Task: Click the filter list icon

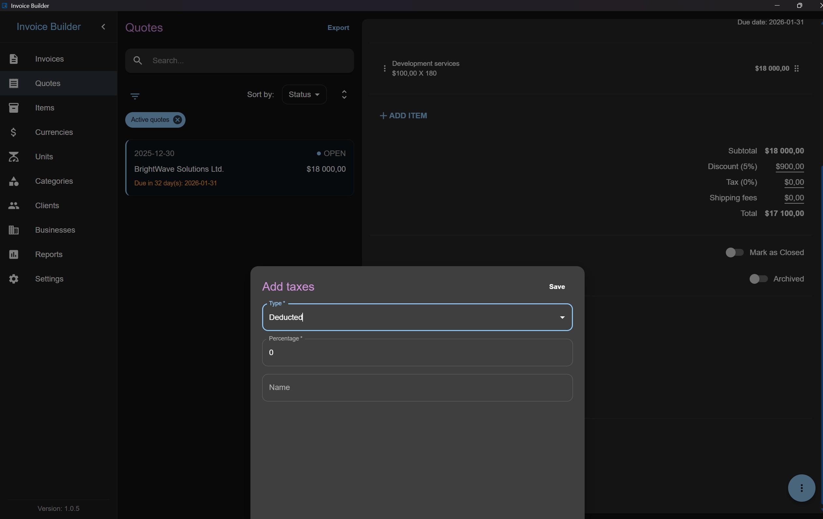Action: point(135,96)
